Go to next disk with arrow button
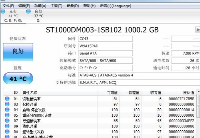200x138 pixels. click(x=198, y=30)
